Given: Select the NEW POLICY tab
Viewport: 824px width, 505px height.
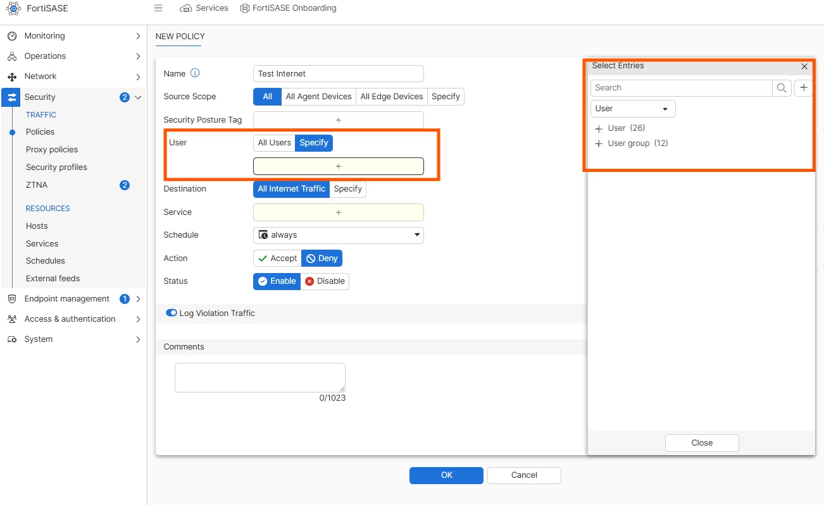Looking at the screenshot, I should (180, 37).
